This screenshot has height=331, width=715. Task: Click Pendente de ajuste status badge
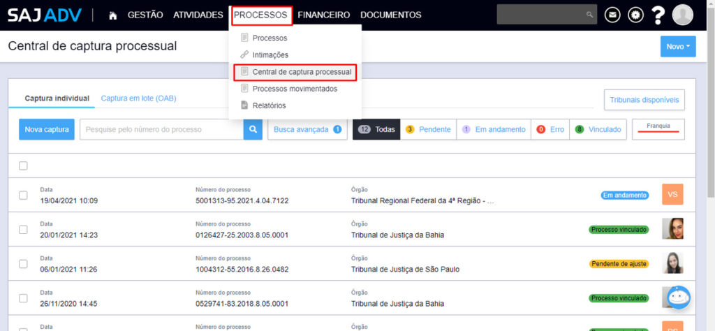[x=619, y=264]
